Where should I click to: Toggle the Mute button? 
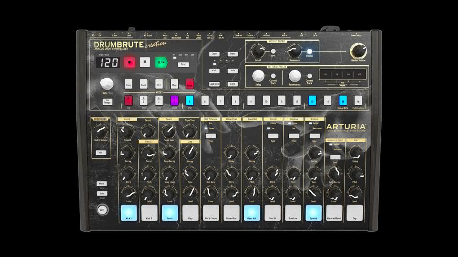pos(101,184)
